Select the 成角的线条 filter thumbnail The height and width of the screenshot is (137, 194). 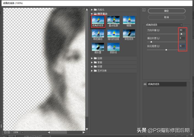(98, 20)
